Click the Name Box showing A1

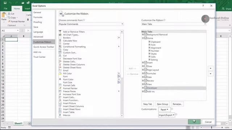[10, 30]
